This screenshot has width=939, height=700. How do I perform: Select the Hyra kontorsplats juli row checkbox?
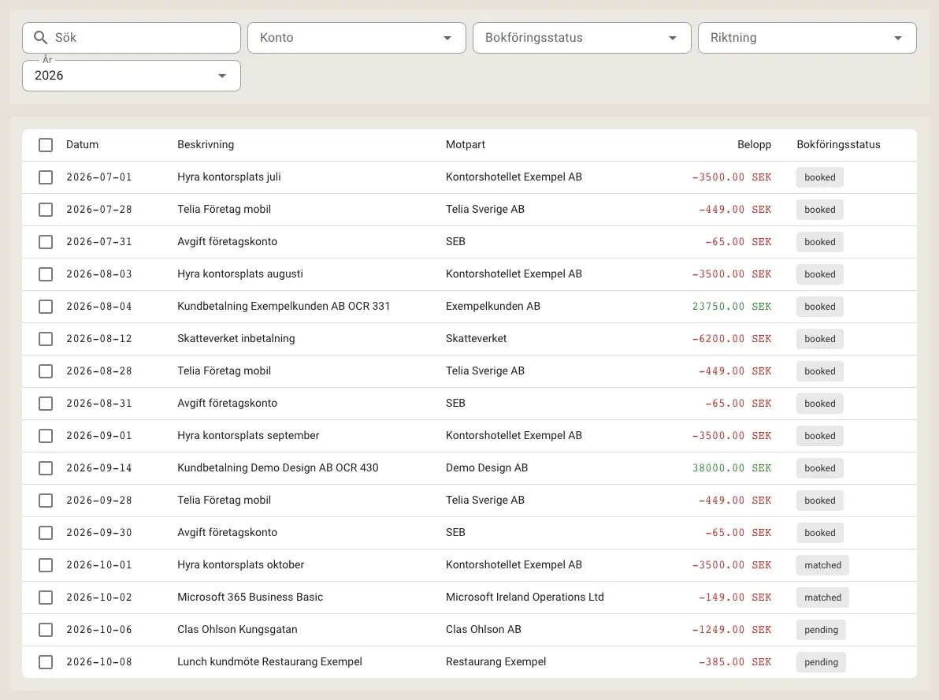click(46, 177)
